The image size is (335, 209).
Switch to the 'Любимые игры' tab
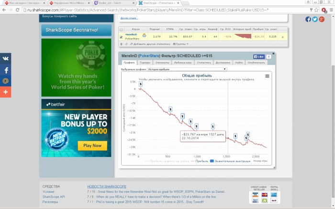click(x=183, y=63)
